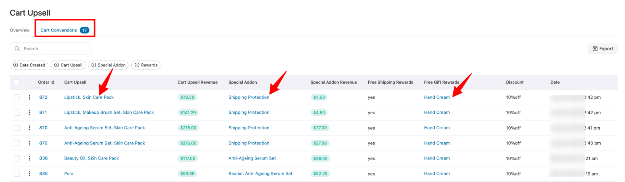Switch to the Overview tab
The image size is (625, 182).
20,30
